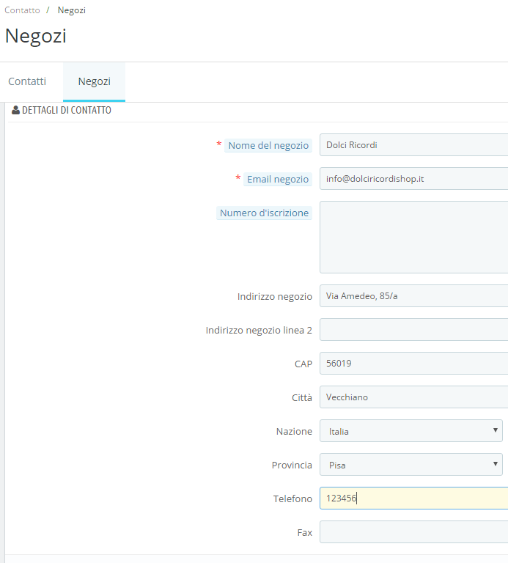508x563 pixels.
Task: Focus the shop name field with Dolci Ricordi
Action: (x=413, y=145)
